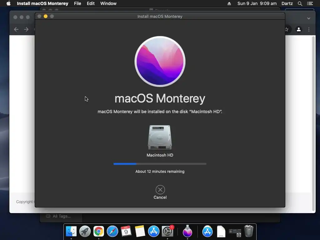320x240 pixels.
Task: Open Chrome's three-dot menu
Action: [x=309, y=29]
